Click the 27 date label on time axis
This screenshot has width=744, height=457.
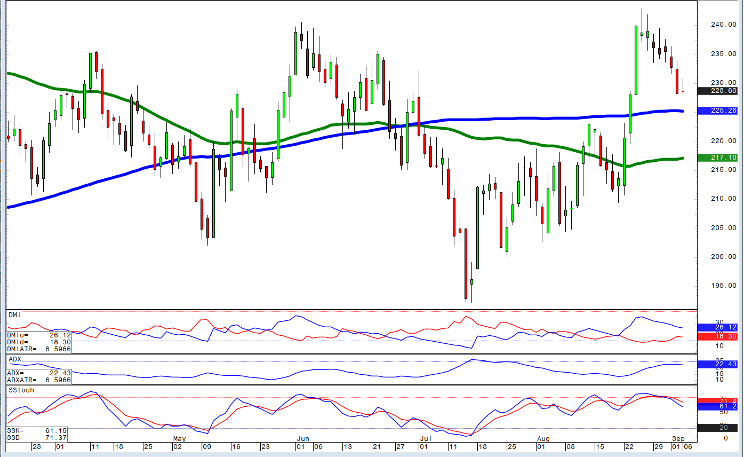399,447
